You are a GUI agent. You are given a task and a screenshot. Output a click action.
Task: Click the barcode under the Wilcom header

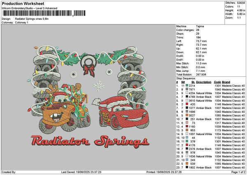[x=44, y=13]
